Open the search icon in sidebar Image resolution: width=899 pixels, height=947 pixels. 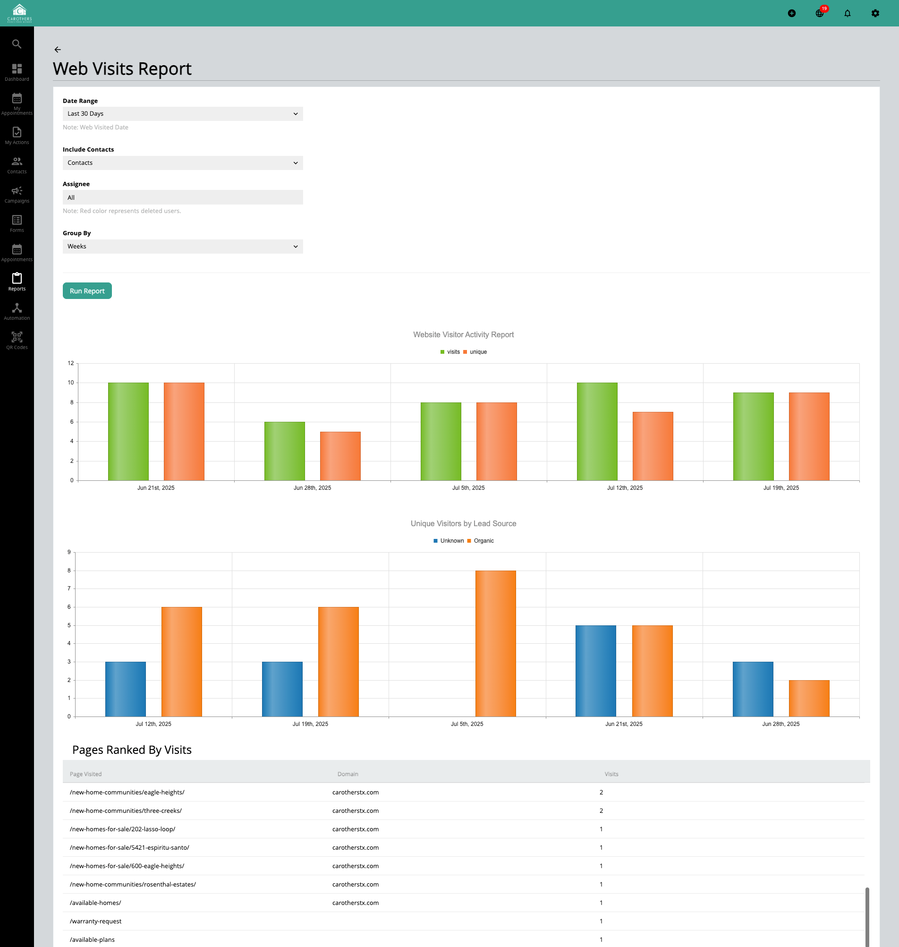(17, 44)
